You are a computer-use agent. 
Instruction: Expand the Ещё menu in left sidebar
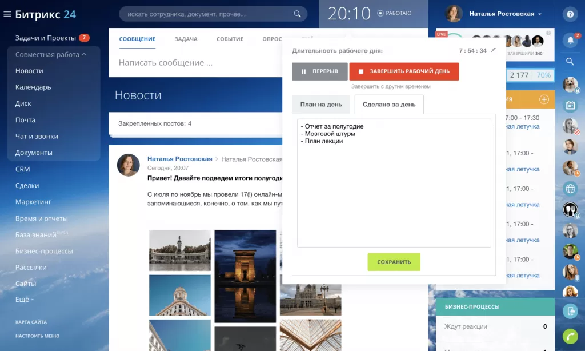(x=25, y=300)
